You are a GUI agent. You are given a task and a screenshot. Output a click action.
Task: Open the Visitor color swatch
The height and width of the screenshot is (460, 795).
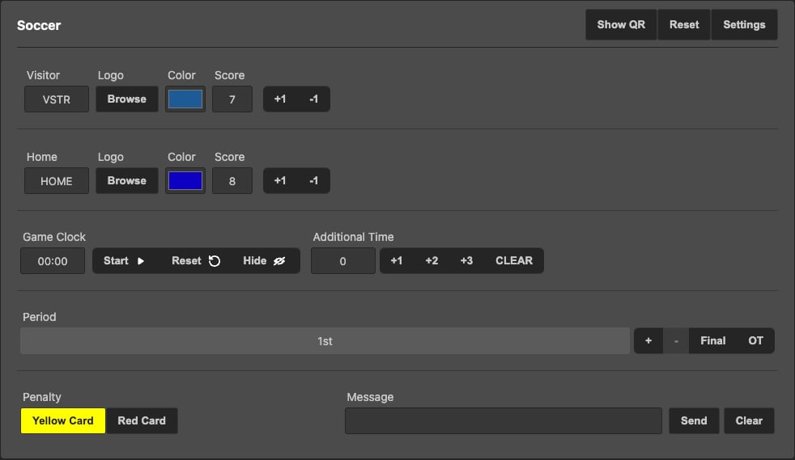(185, 99)
